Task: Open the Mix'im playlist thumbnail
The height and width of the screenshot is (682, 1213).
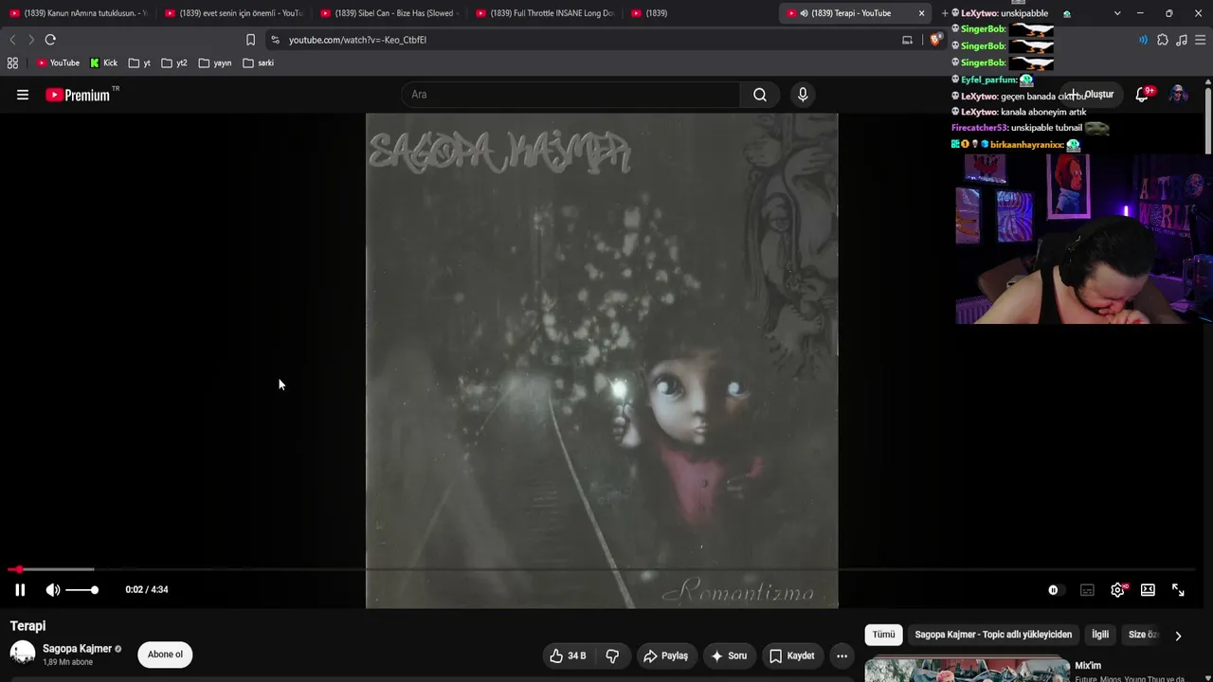Action: coord(967,670)
